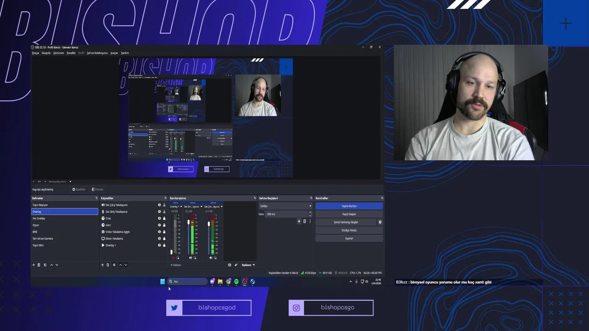Click the Kaydı Başlat button
Screen dimensions: 589x331
pos(349,214)
